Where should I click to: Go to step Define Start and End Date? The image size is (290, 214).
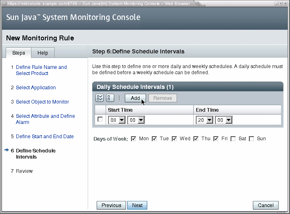(45, 137)
